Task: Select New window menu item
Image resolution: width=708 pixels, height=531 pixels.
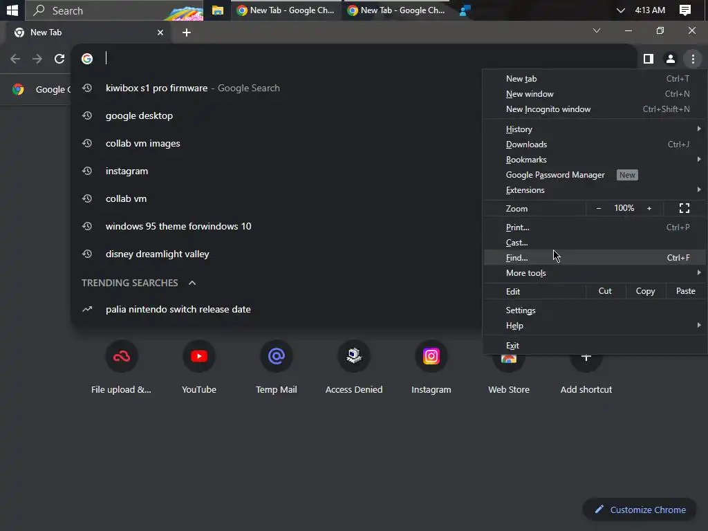Action: click(x=595, y=94)
